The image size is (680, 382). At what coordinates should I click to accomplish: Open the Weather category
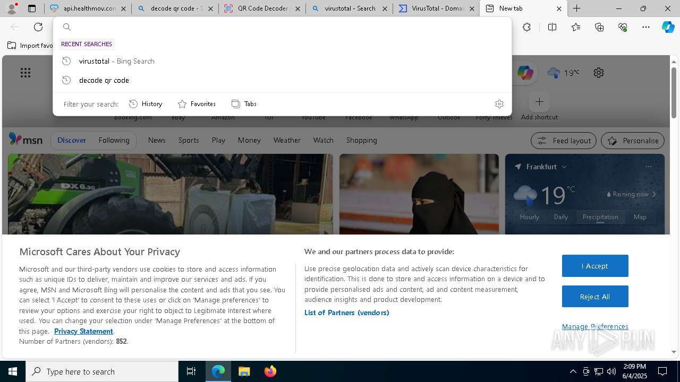tap(287, 140)
